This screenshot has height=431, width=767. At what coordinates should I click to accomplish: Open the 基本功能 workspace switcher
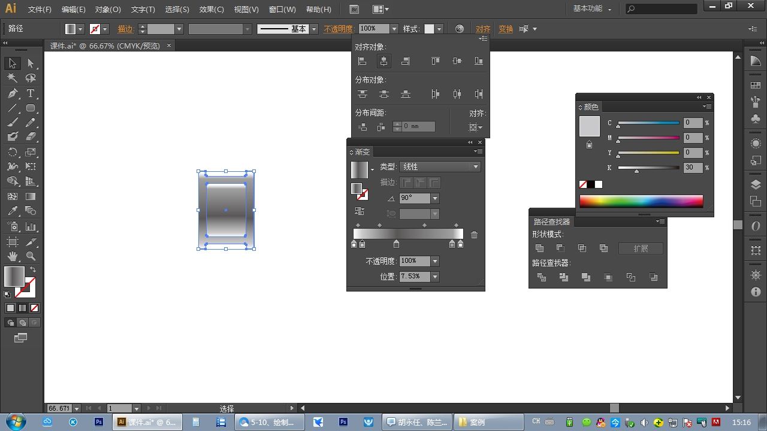click(592, 9)
